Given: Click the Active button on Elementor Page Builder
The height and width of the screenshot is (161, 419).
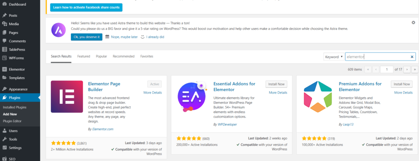Looking at the screenshot, I should pyautogui.click(x=154, y=84).
